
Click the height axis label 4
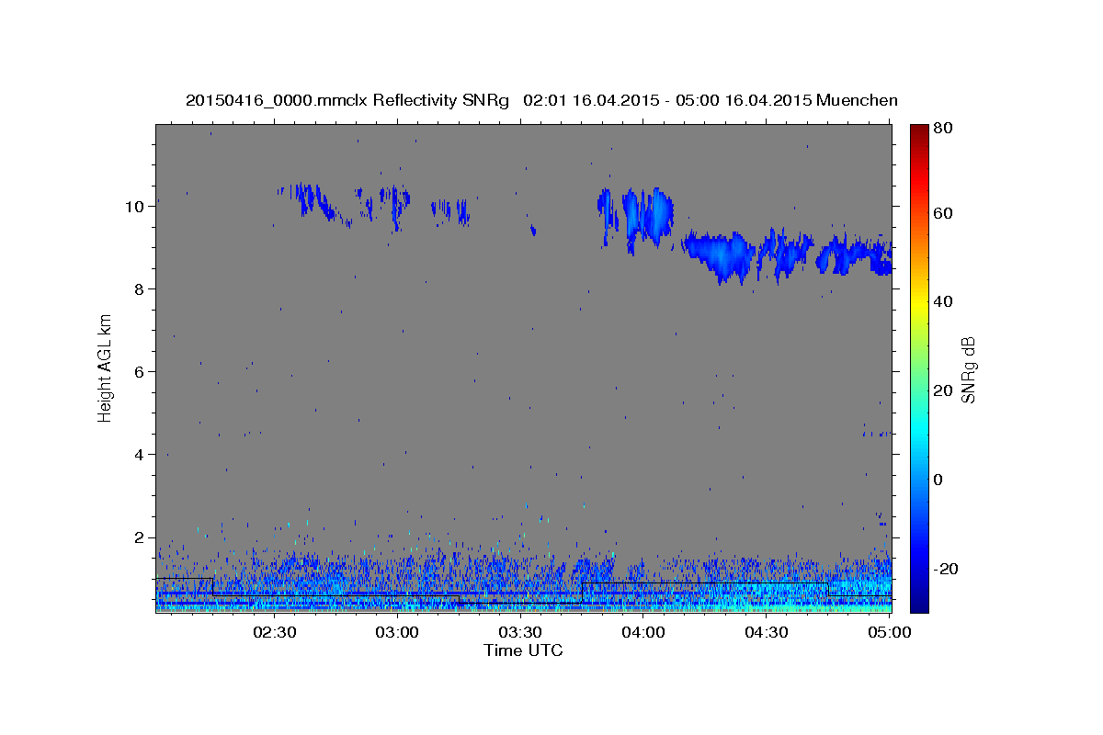point(139,454)
